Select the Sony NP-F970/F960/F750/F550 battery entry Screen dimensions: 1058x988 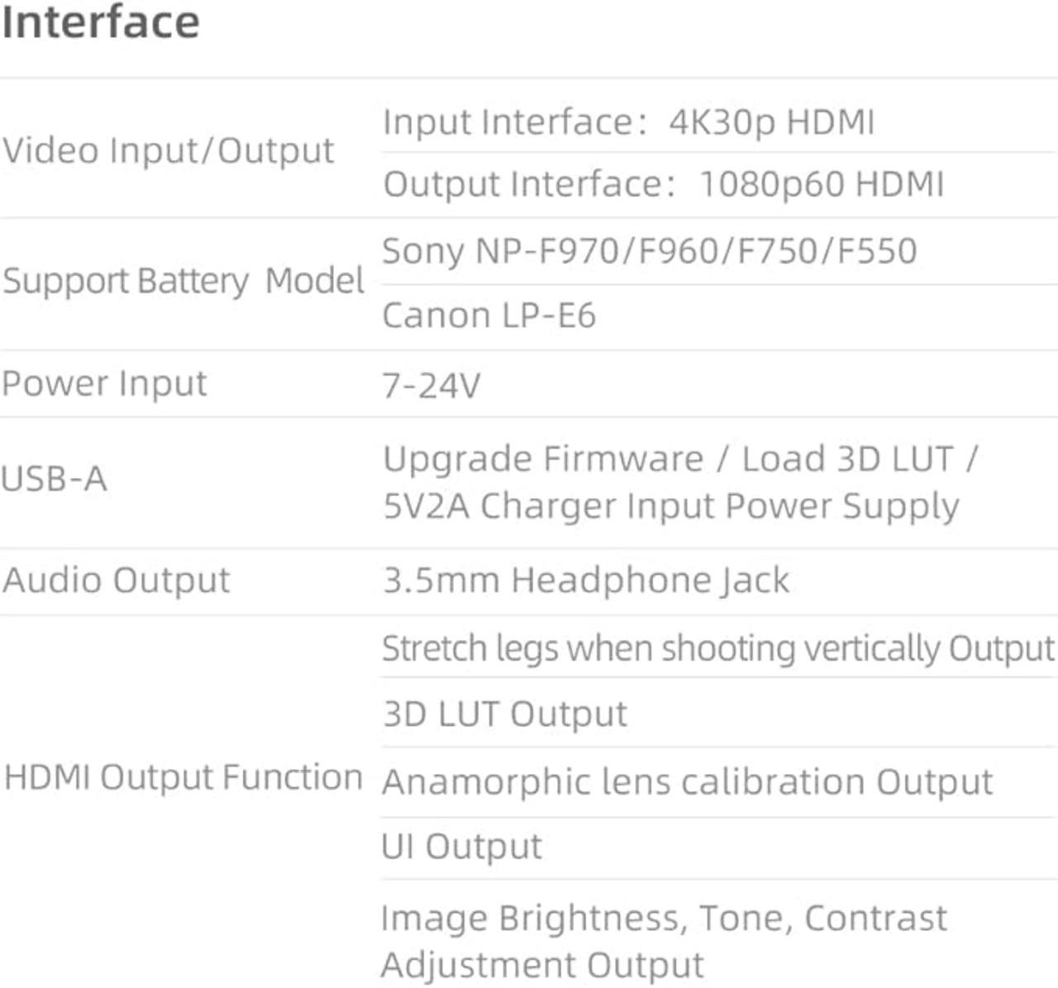coord(649,251)
